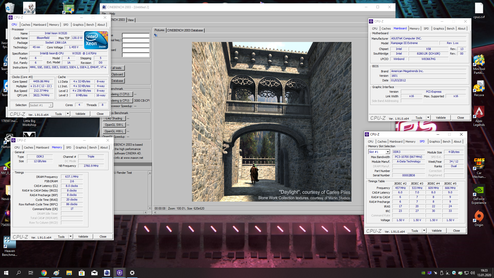
Task: Click the ESET security tray icon
Action: [x=454, y=273]
